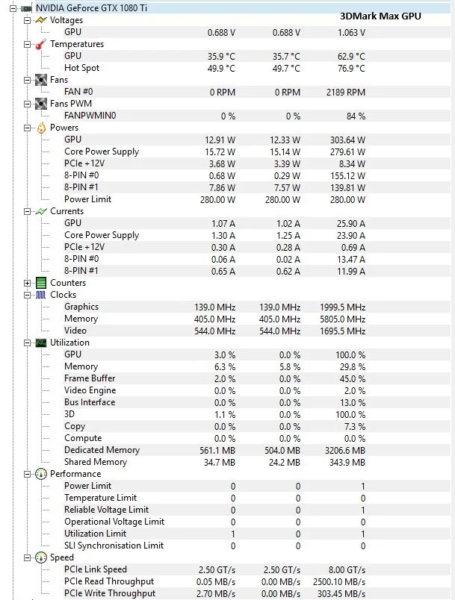Select the NVIDIA GeForce GTX 1080 Ti label
Image resolution: width=455 pixels, height=600 pixels.
pyautogui.click(x=92, y=8)
